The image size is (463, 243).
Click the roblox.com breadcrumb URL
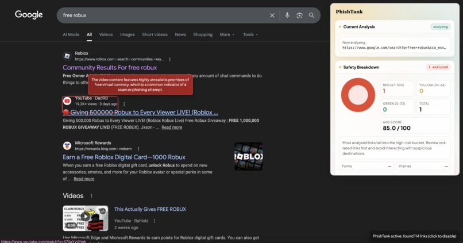pos(119,59)
